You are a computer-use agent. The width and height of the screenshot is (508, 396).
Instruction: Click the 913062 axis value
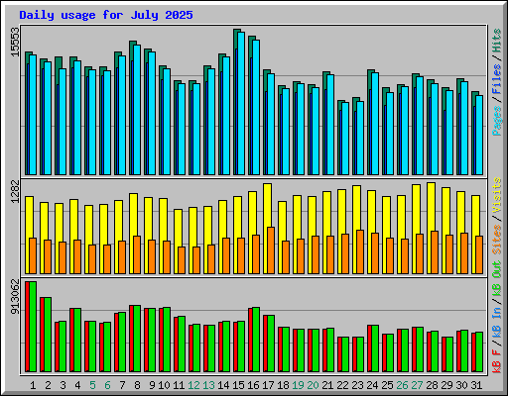point(15,297)
